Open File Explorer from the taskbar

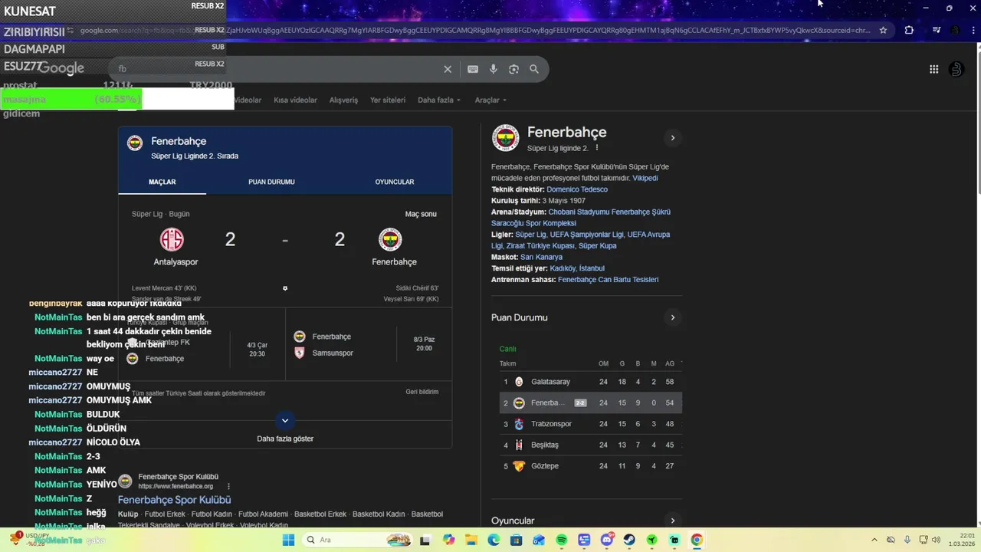471,540
